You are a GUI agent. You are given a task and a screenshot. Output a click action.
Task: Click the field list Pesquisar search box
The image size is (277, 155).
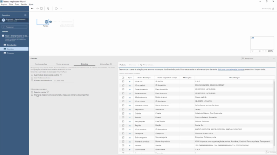point(255,59)
